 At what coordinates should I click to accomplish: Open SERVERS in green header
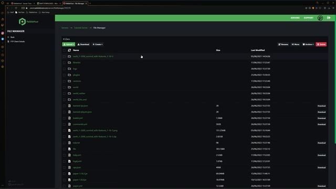(x=295, y=18)
